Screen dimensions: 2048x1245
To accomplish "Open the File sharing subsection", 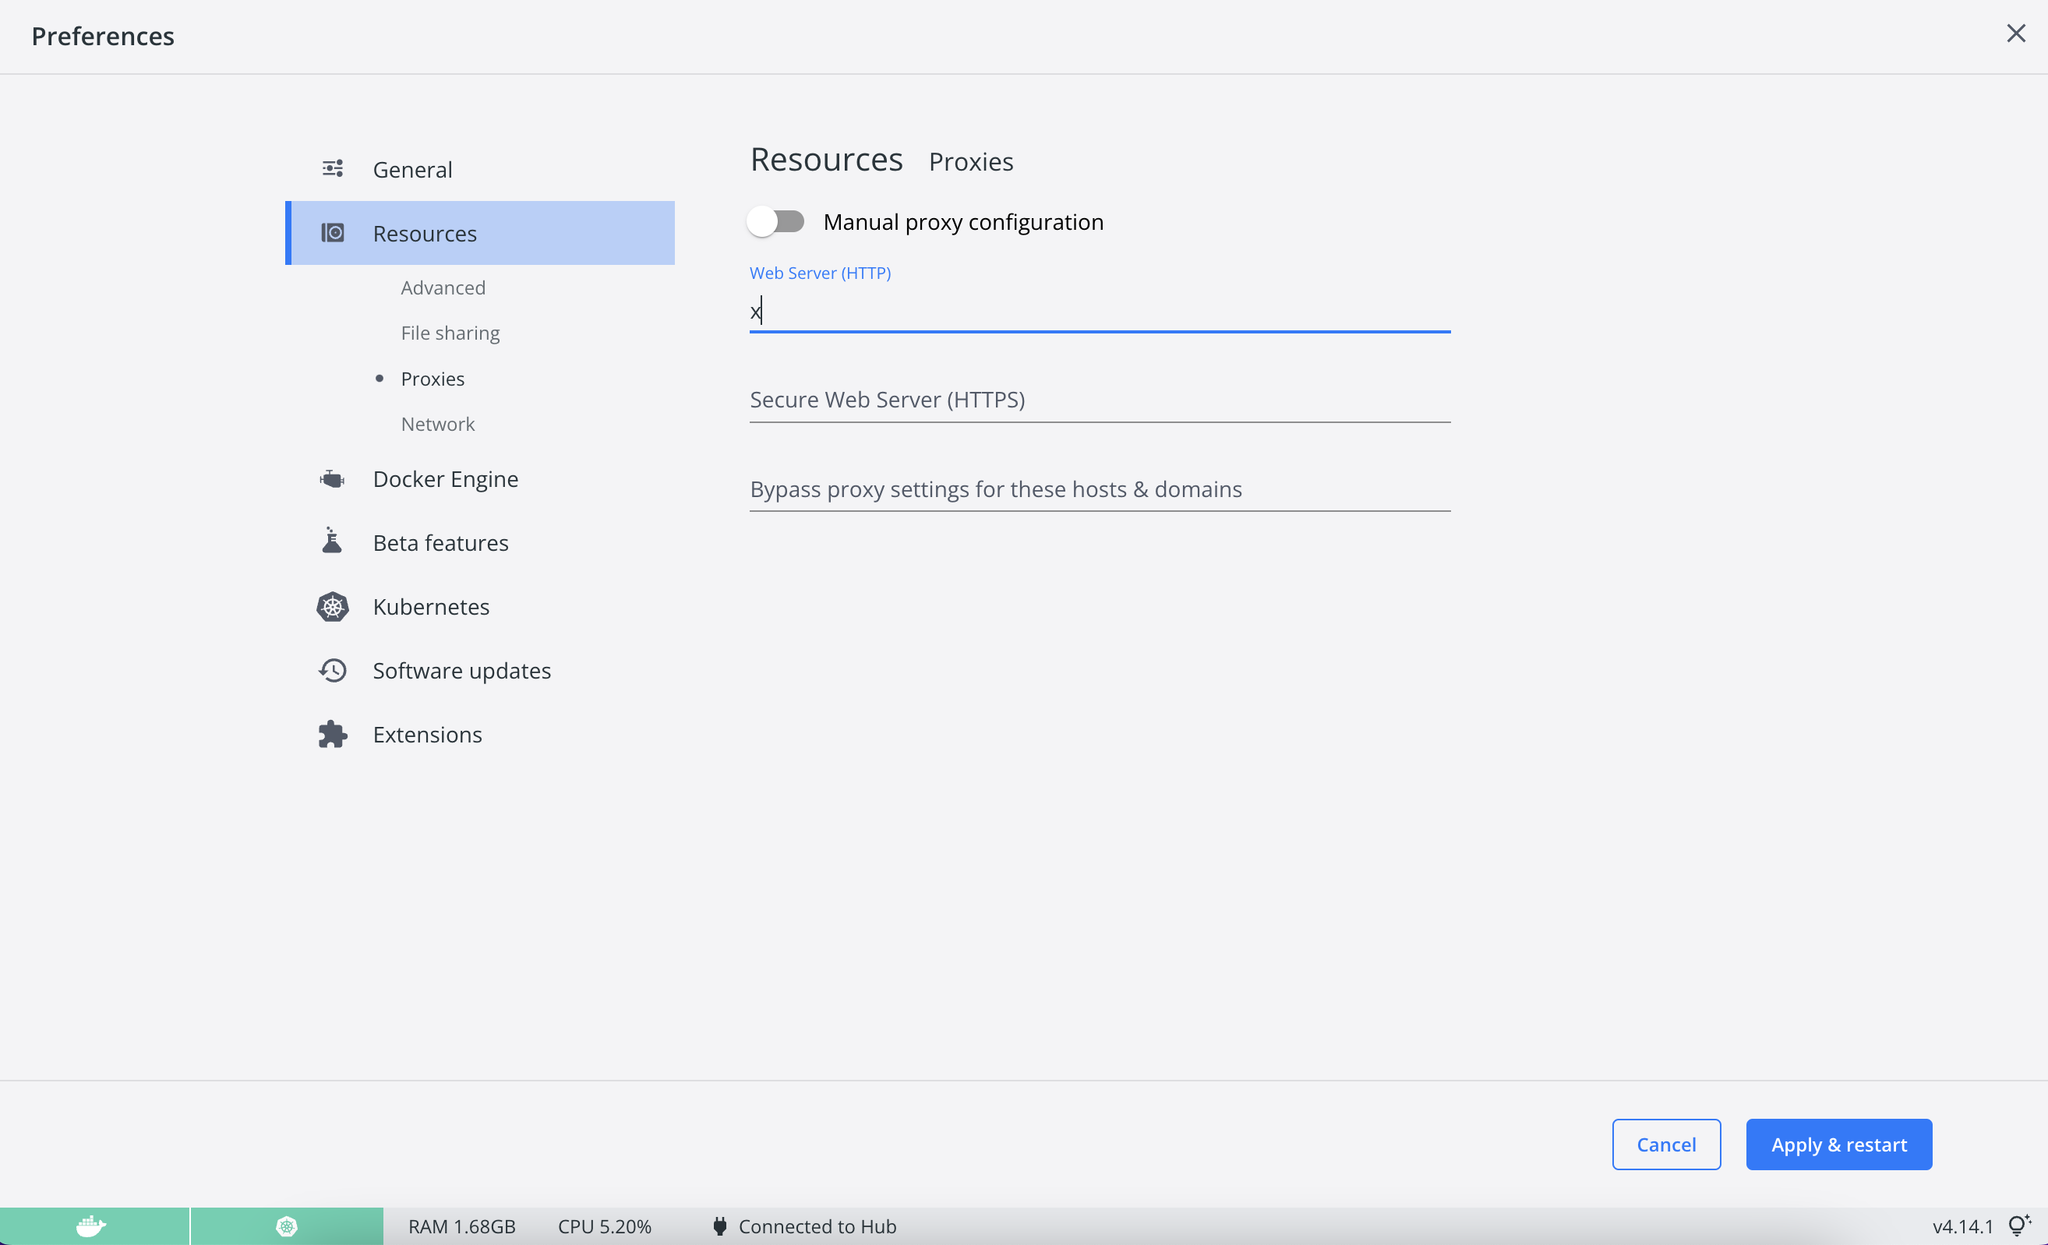I will pyautogui.click(x=450, y=333).
